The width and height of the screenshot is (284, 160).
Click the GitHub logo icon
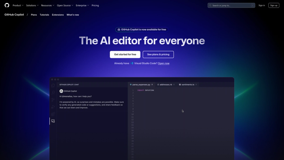point(7,5)
